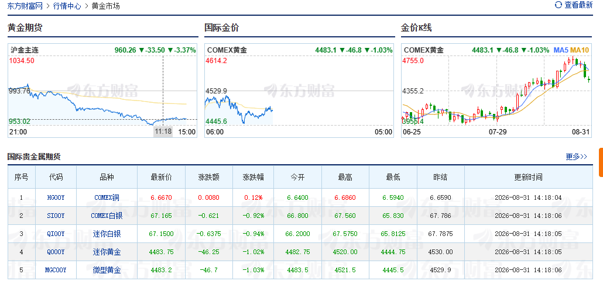Image resolution: width=603 pixels, height=281 pixels.
Task: Click the 查看最新 refresh link
Action: [578, 5]
